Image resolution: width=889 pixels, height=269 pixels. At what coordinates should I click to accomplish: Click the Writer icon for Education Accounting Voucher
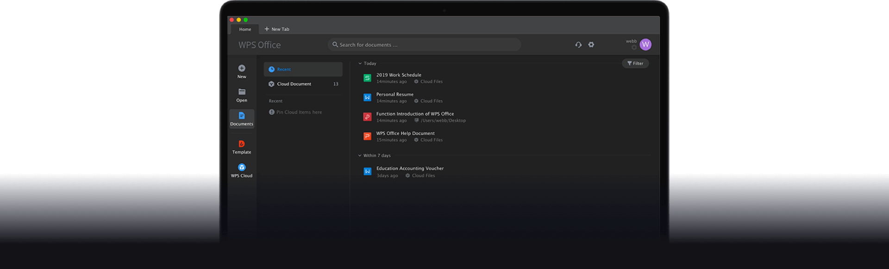click(x=367, y=171)
